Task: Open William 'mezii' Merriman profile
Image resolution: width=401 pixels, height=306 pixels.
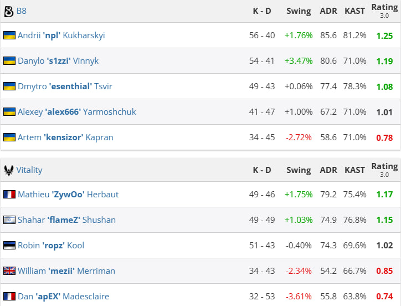Action: coord(66,271)
